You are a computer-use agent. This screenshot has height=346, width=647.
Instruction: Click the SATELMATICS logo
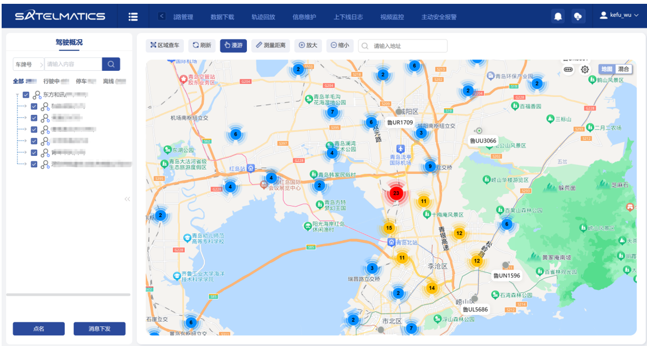pyautogui.click(x=61, y=16)
